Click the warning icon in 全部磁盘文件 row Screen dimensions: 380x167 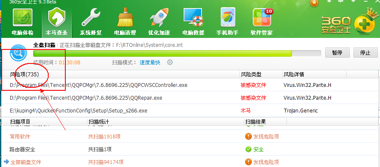248,162
